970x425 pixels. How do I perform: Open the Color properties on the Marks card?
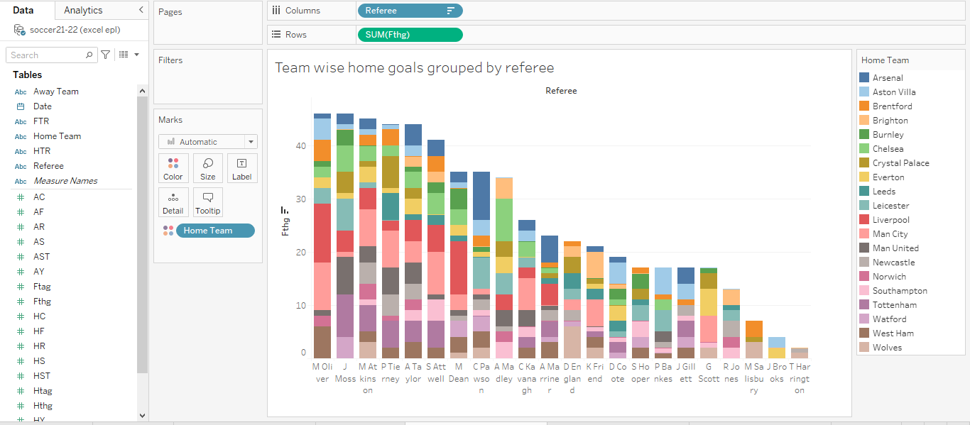[x=173, y=168]
